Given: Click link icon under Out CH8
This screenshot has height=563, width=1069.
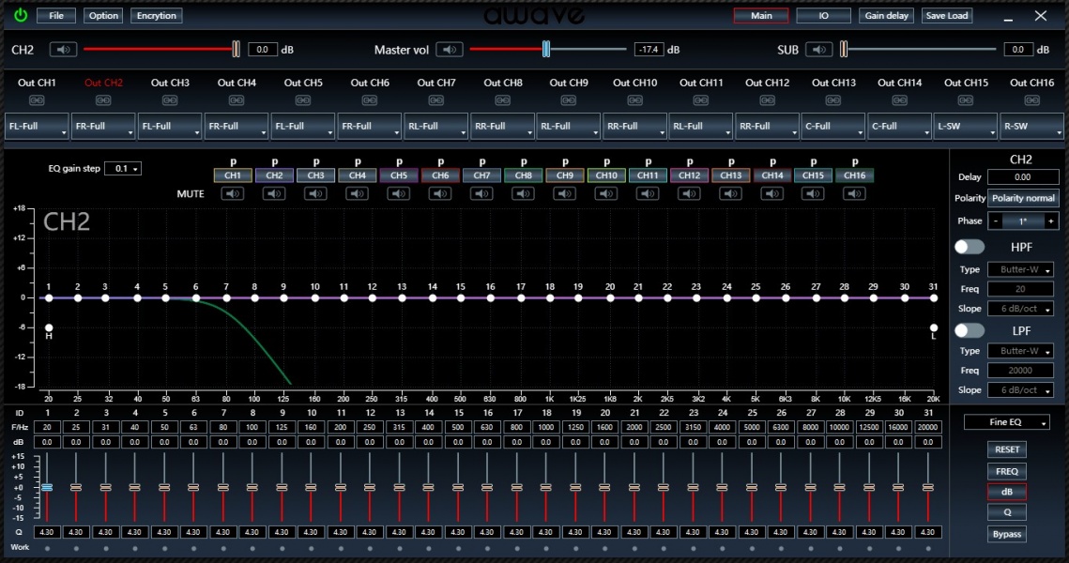Looking at the screenshot, I should (x=502, y=100).
